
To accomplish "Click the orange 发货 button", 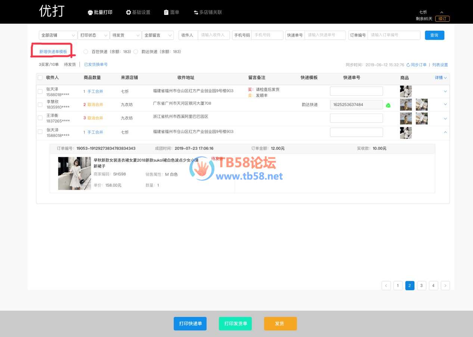I will tap(280, 324).
